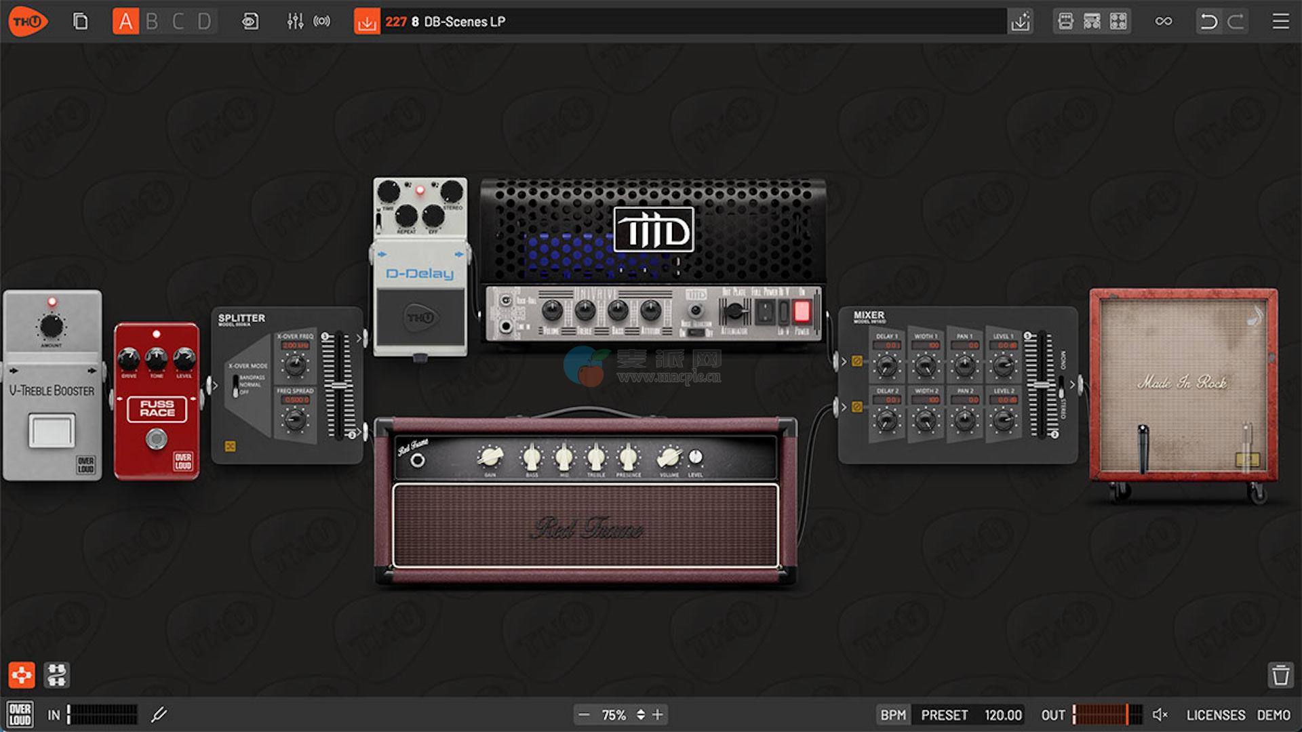This screenshot has height=732, width=1302.
Task: Click the LICENSES button
Action: point(1215,714)
